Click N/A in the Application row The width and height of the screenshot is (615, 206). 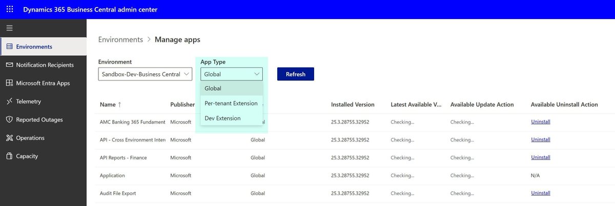pyautogui.click(x=535, y=175)
